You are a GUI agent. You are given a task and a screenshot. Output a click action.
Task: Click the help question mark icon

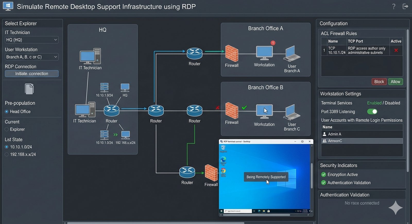point(393,6)
